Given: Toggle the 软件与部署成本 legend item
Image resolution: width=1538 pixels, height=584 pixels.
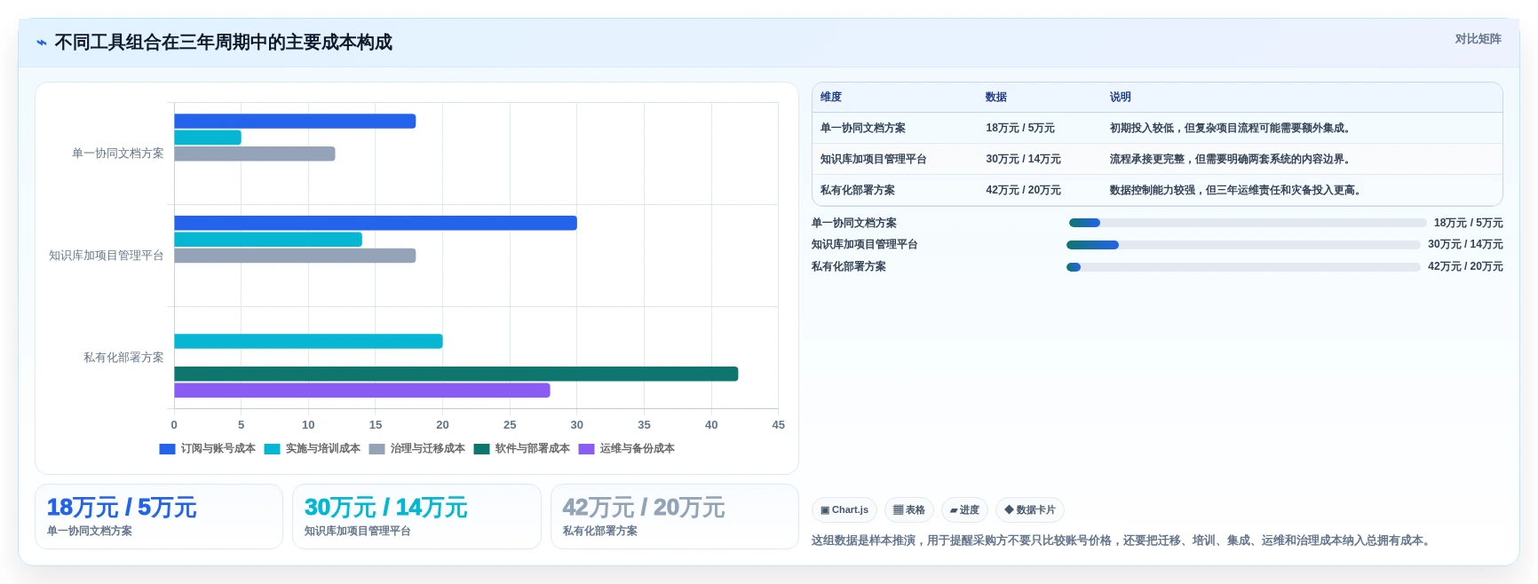Looking at the screenshot, I should [521, 449].
